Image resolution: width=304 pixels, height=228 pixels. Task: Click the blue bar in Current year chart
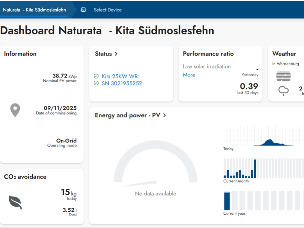[x=227, y=201]
